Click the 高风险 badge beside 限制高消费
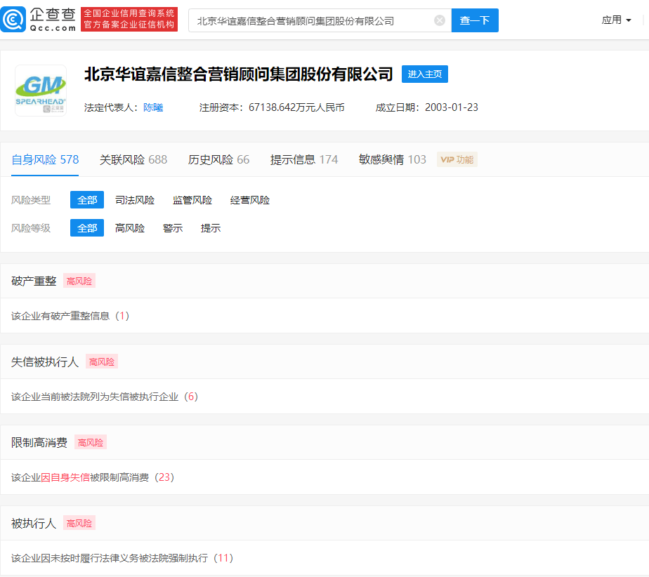This screenshot has width=649, height=577. coord(90,442)
